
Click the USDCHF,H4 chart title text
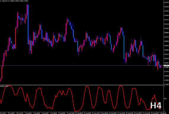[x=5, y=1]
